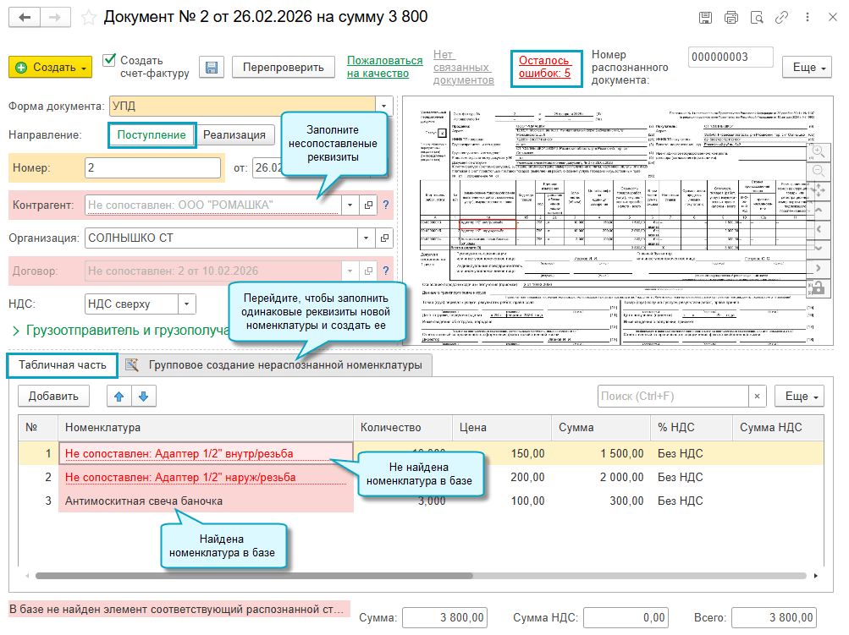Open document preview with the magnifier-page icon
The width and height of the screenshot is (849, 635).
tap(757, 18)
